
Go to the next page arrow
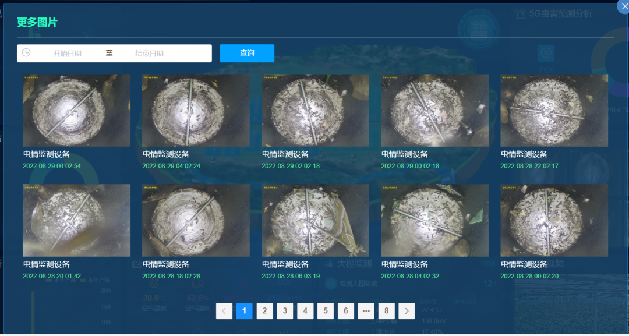point(407,311)
